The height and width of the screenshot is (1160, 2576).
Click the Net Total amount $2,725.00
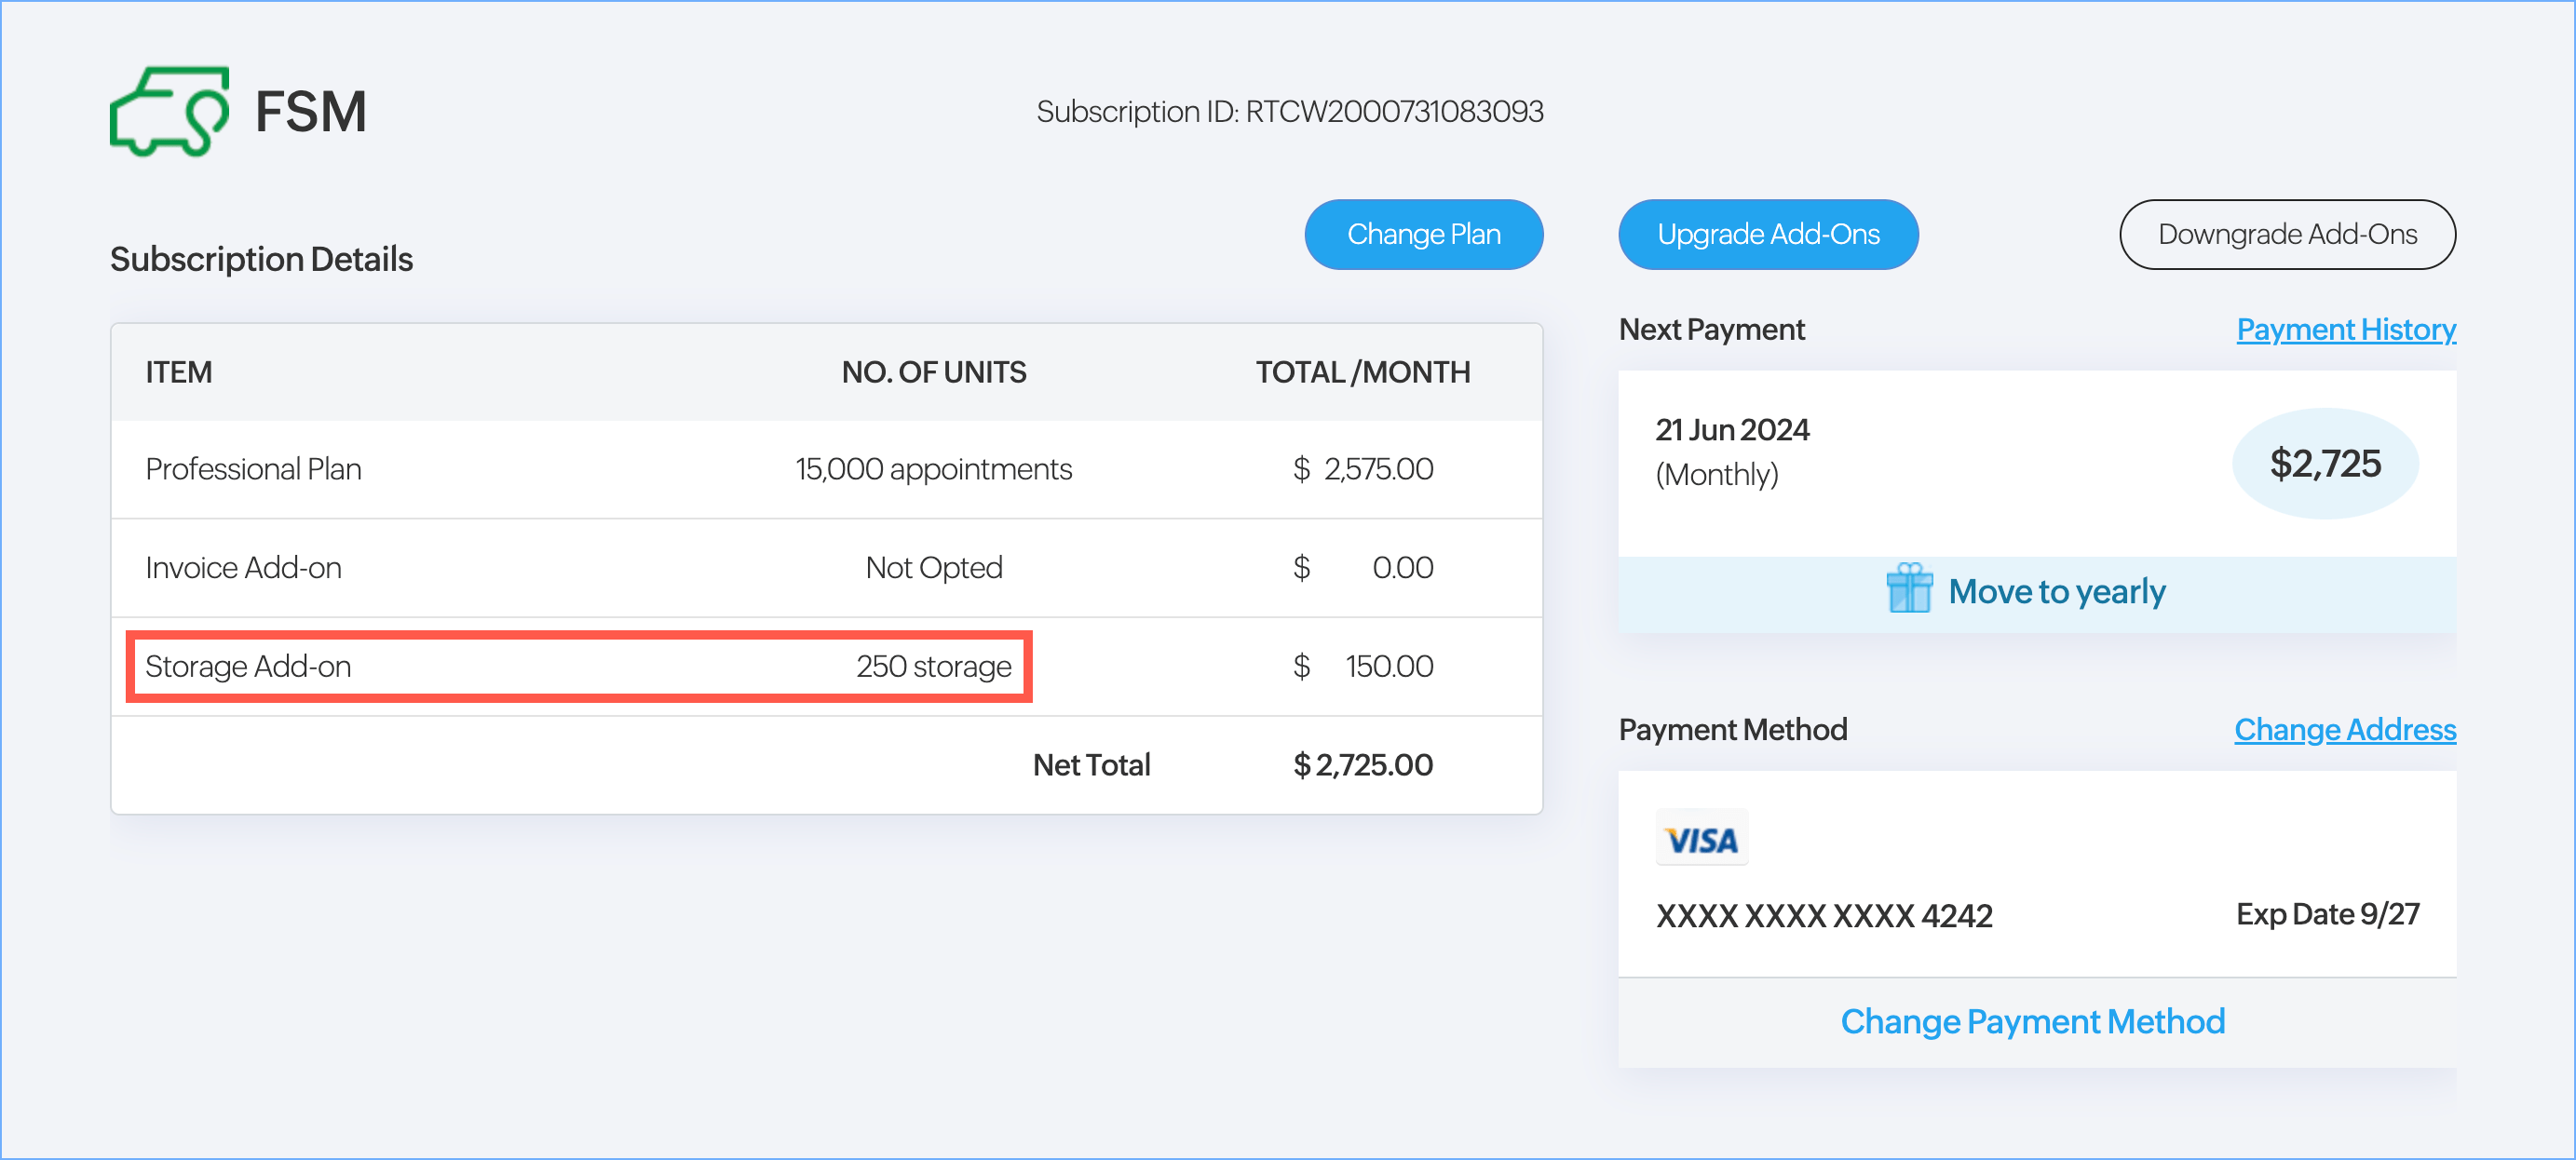1362,765
